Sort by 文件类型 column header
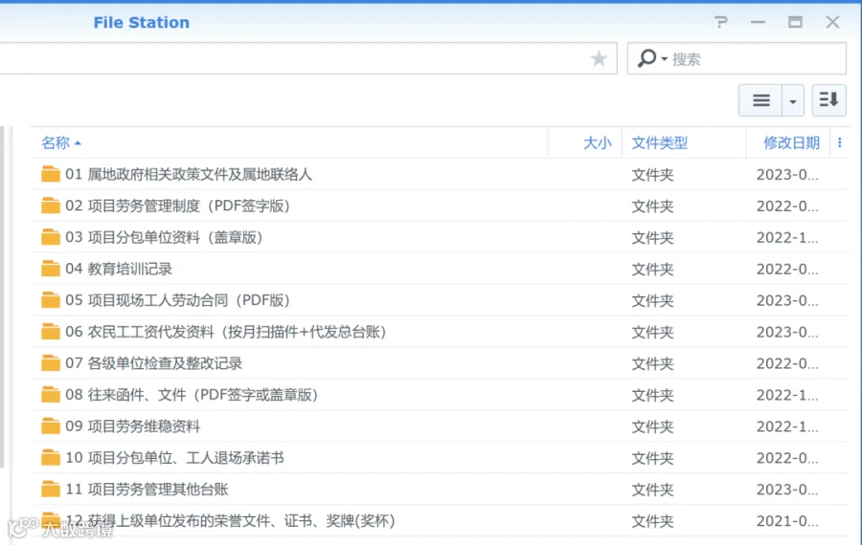The height and width of the screenshot is (545, 862). [659, 142]
